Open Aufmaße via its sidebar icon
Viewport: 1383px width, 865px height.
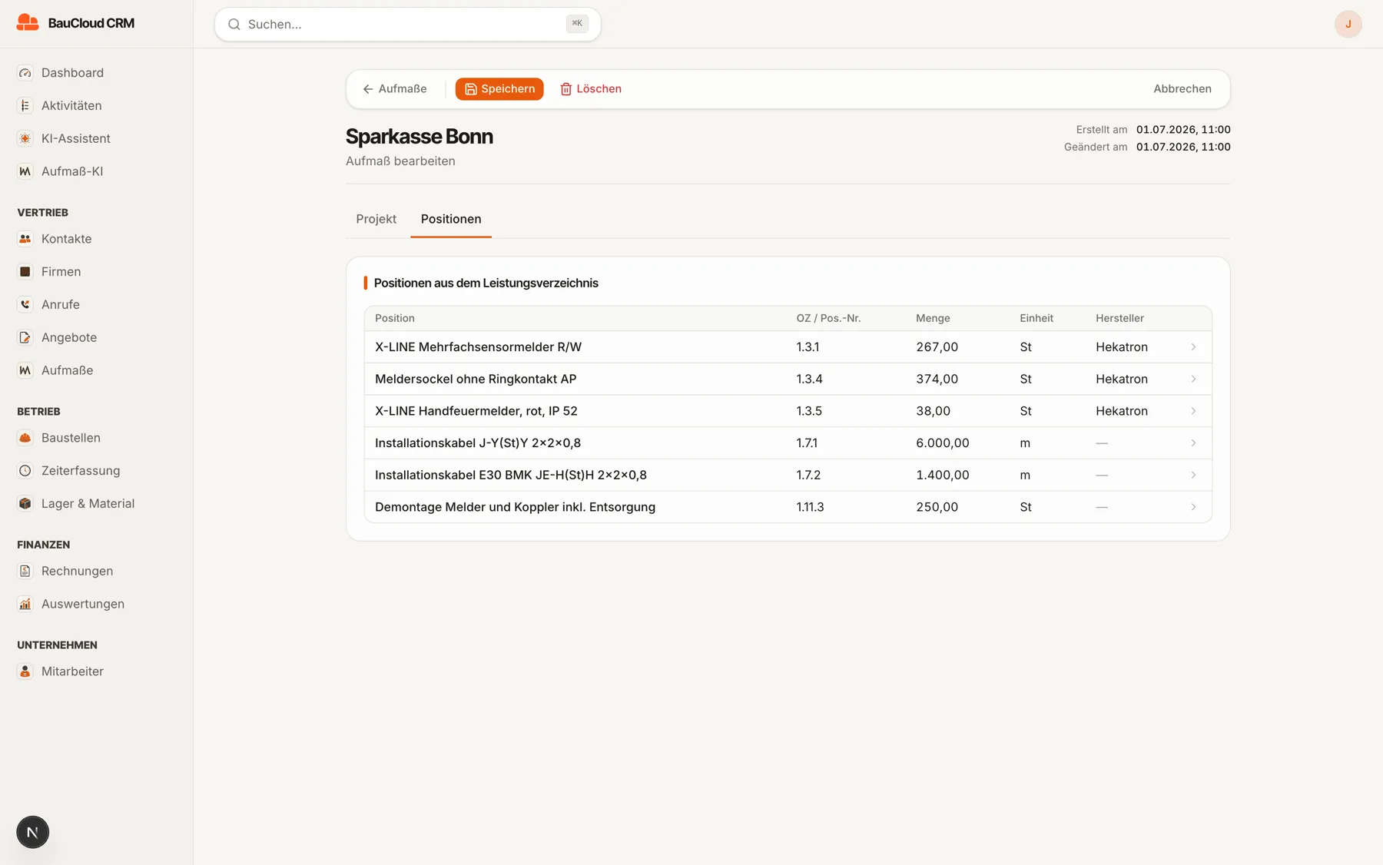tap(25, 370)
